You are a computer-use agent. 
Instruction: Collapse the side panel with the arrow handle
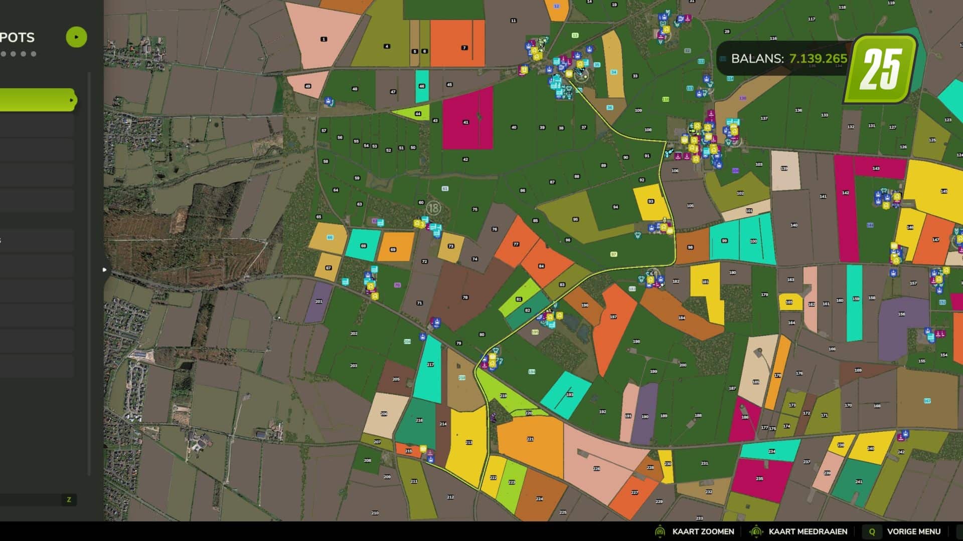(x=104, y=269)
